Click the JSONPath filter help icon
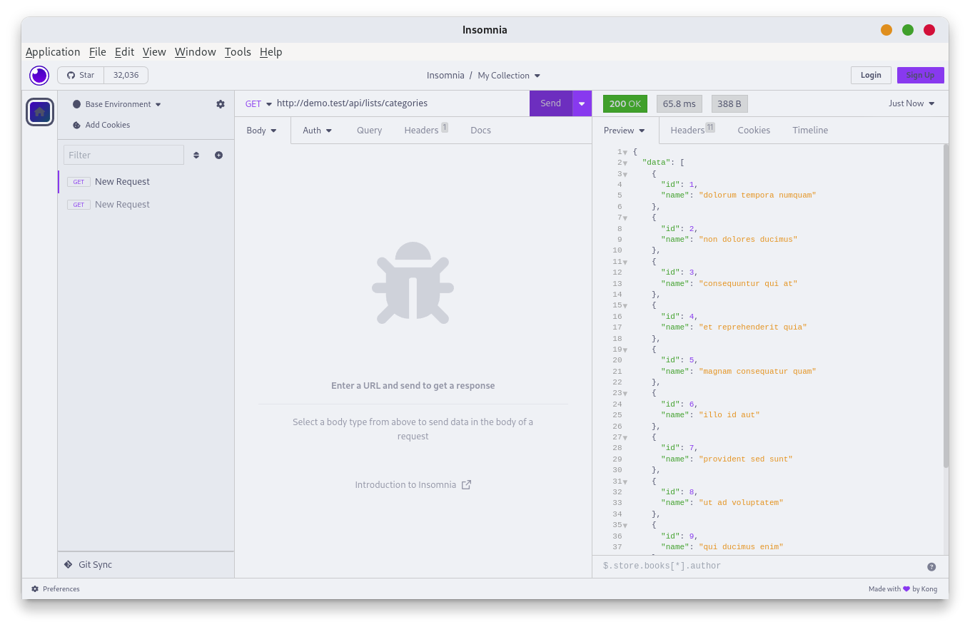970x627 pixels. tap(931, 566)
